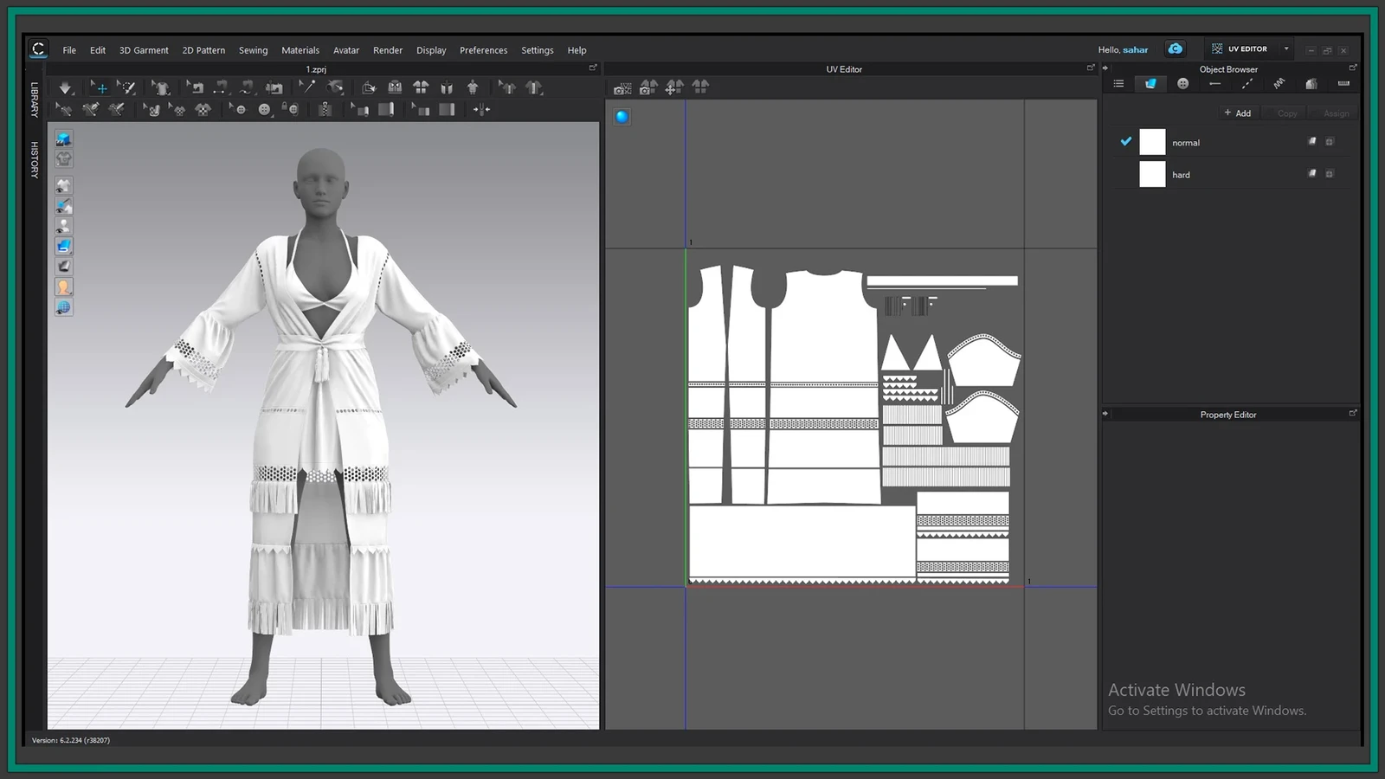Image resolution: width=1385 pixels, height=779 pixels.
Task: Toggle Show Avatar eye icon in 3D view
Action: click(64, 226)
